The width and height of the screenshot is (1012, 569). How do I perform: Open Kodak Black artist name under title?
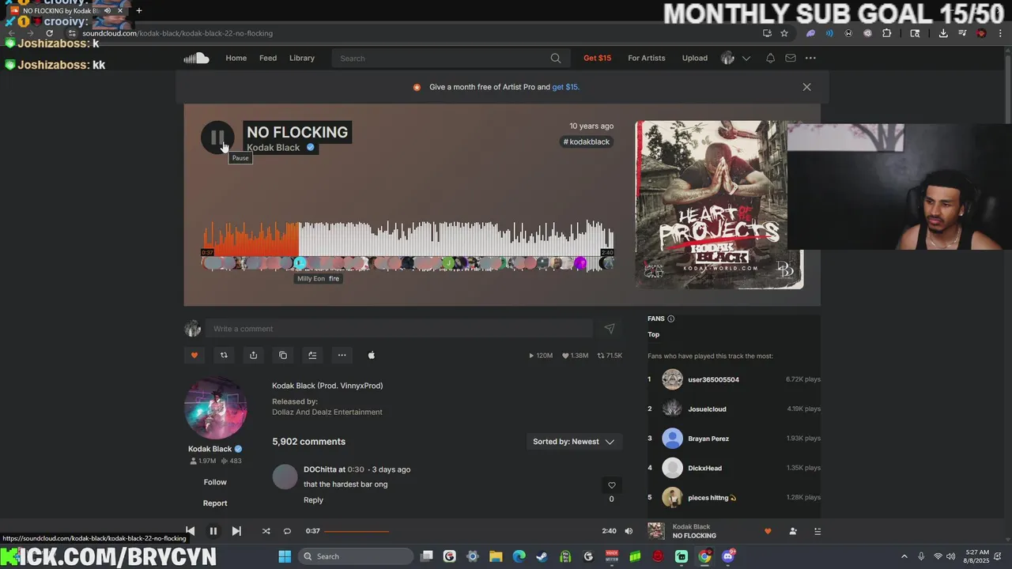(274, 147)
